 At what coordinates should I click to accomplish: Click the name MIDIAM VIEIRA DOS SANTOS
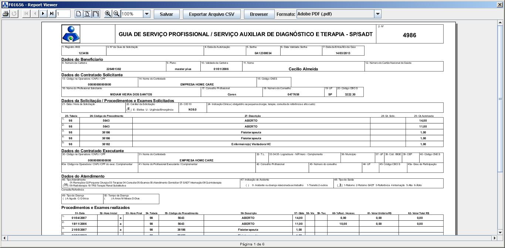pos(131,94)
